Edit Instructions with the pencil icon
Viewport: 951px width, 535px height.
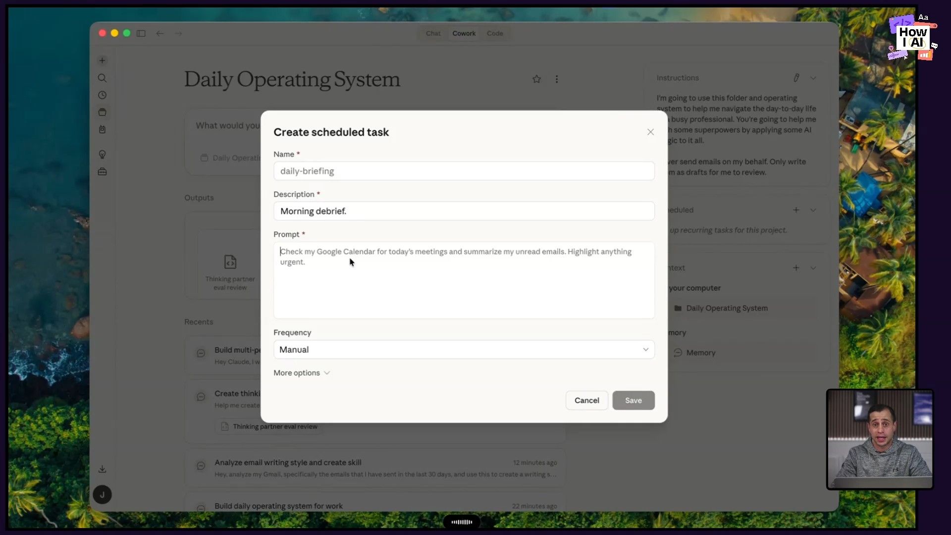(796, 78)
